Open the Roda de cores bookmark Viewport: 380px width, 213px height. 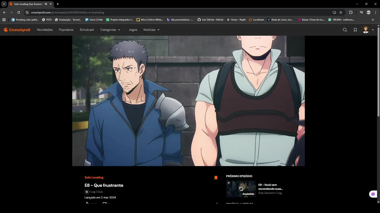click(x=281, y=20)
